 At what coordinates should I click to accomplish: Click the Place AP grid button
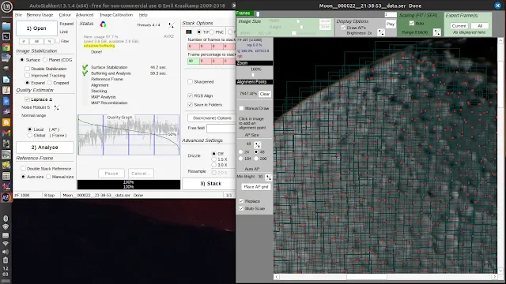point(256,187)
